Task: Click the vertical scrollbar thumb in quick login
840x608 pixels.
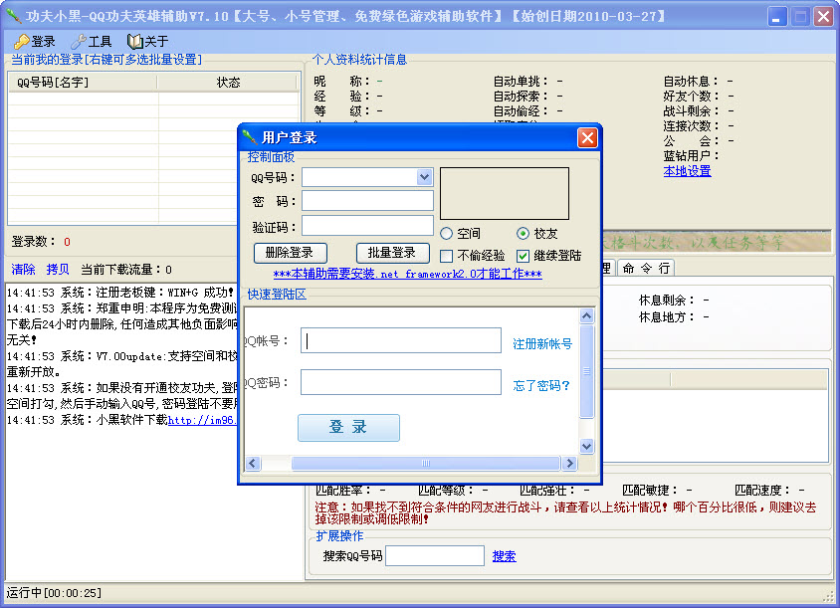Action: [586, 371]
